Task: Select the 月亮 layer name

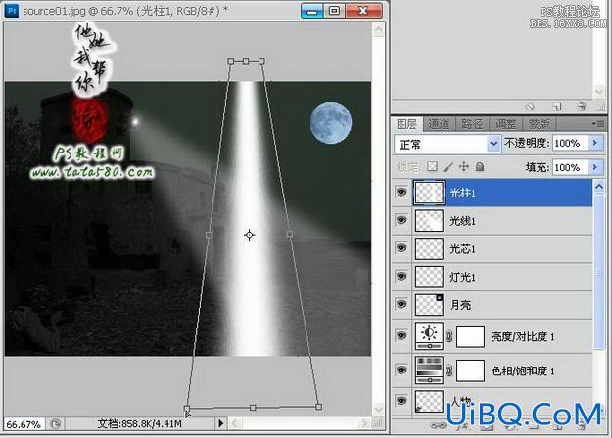Action: pos(460,305)
